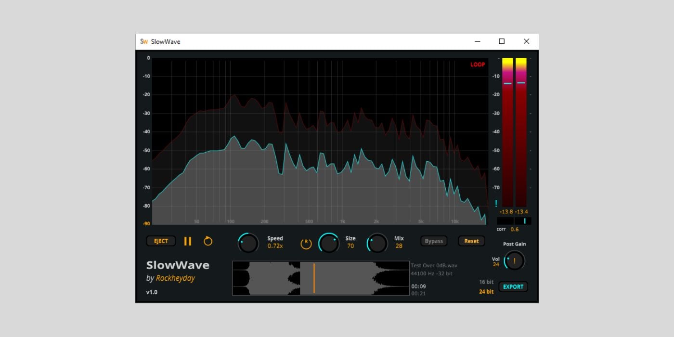Toggle the red LOOP indicator
Image resolution: width=674 pixels, height=337 pixels.
(x=477, y=64)
